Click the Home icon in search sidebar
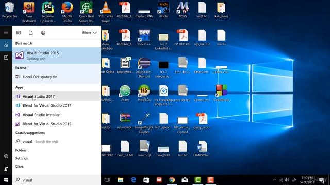The image size is (330, 185). point(6,45)
